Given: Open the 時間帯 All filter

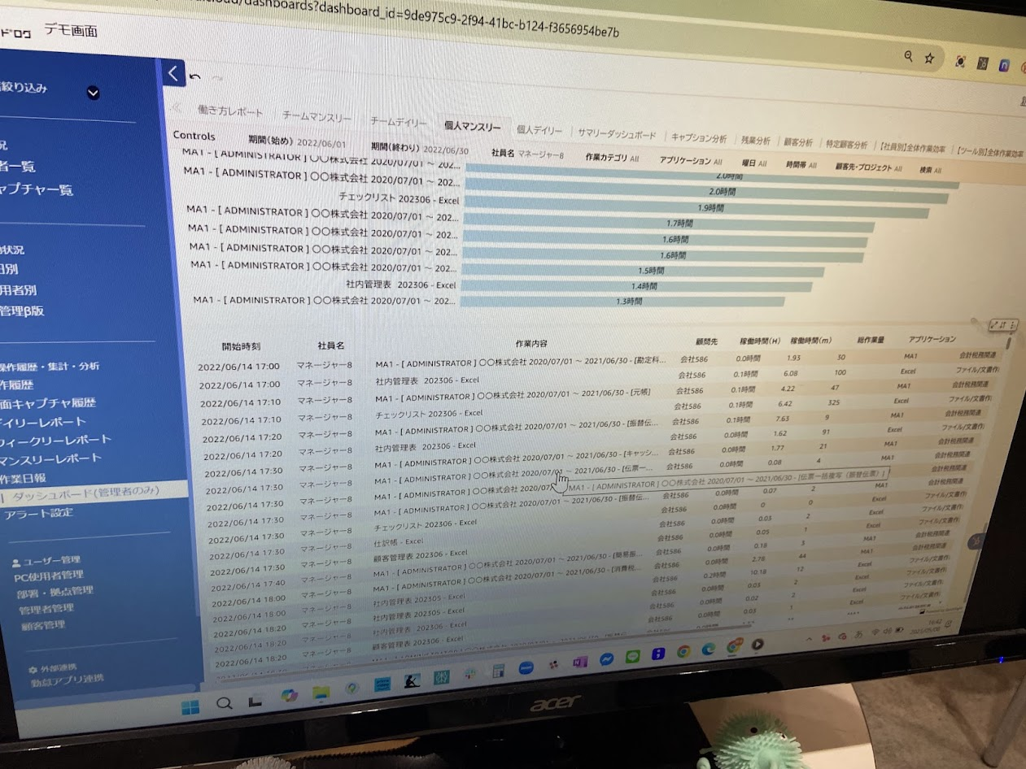Looking at the screenshot, I should pyautogui.click(x=802, y=165).
